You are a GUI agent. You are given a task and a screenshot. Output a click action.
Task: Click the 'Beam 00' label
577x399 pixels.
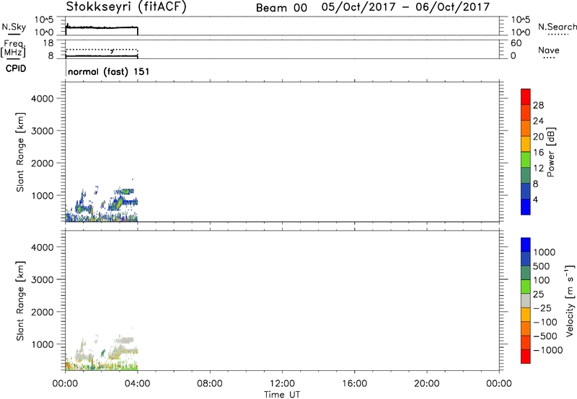click(x=281, y=8)
